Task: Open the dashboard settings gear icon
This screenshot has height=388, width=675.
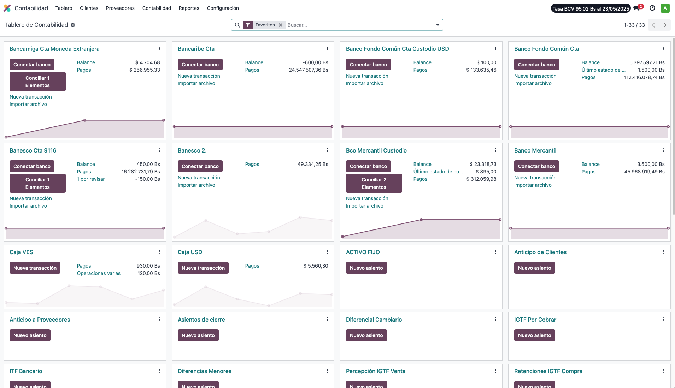Action: [x=73, y=25]
